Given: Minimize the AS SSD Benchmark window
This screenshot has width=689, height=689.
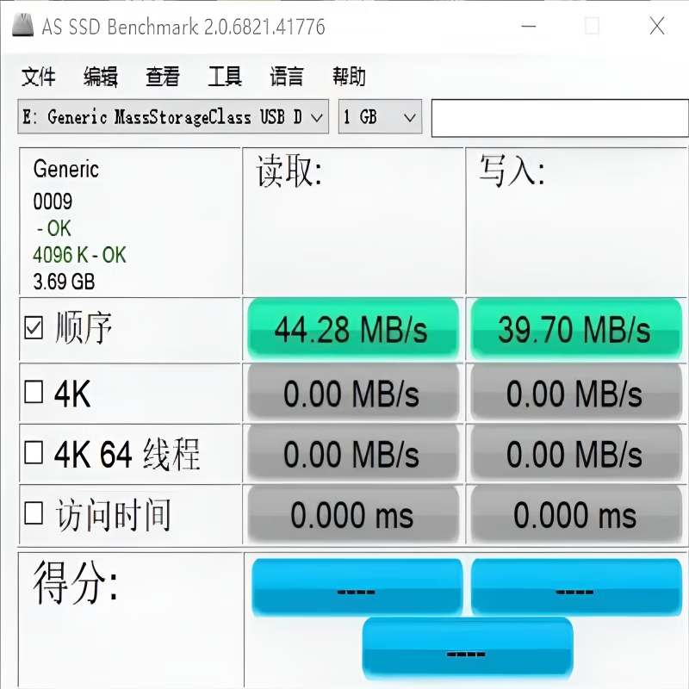Looking at the screenshot, I should [529, 26].
